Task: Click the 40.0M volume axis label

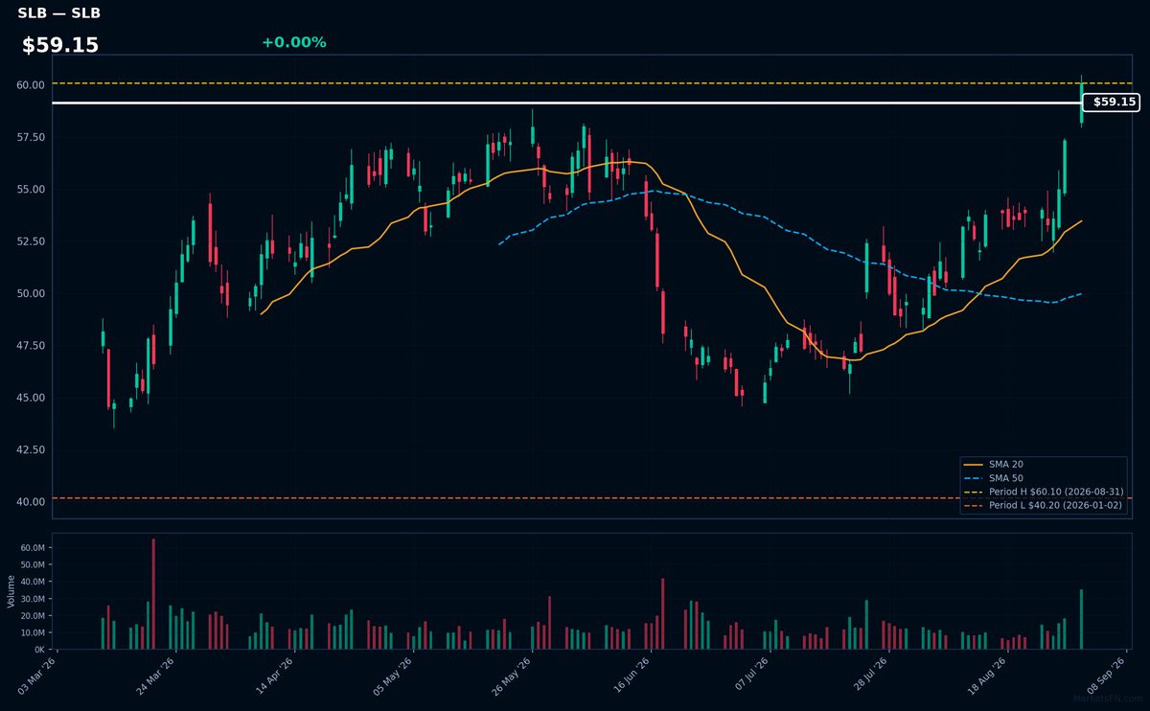Action: 33,582
